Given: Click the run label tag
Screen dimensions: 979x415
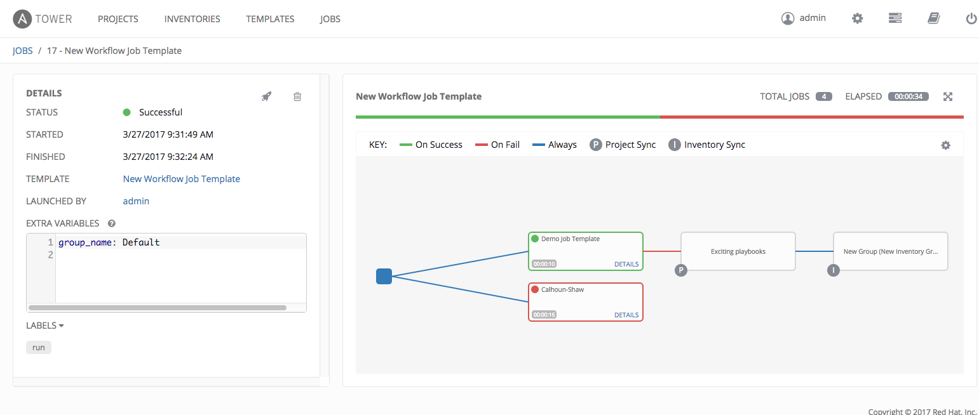Looking at the screenshot, I should (x=39, y=348).
